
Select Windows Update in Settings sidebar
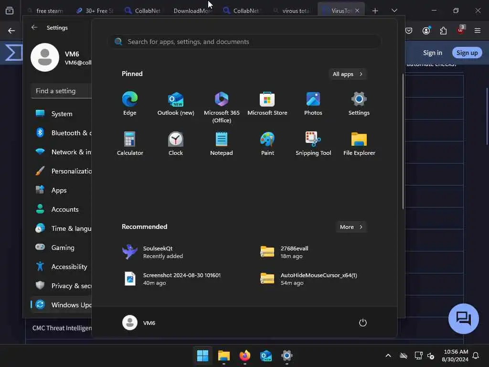(x=61, y=305)
